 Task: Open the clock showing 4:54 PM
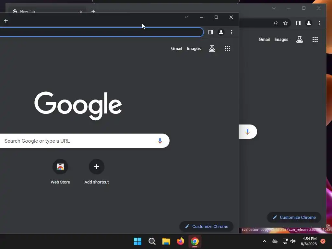[309, 241]
